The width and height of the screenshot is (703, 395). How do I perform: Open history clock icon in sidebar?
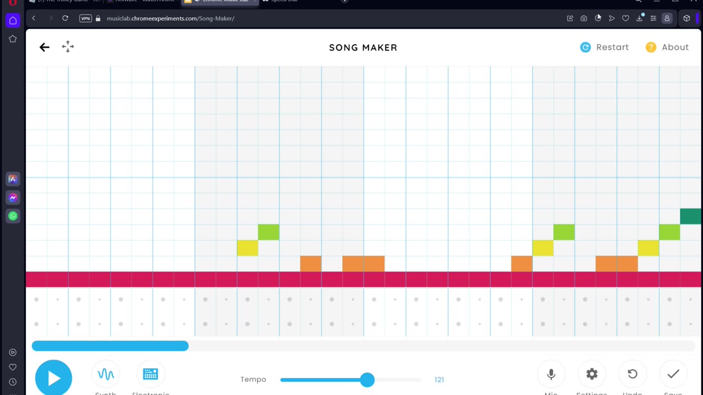click(x=13, y=382)
